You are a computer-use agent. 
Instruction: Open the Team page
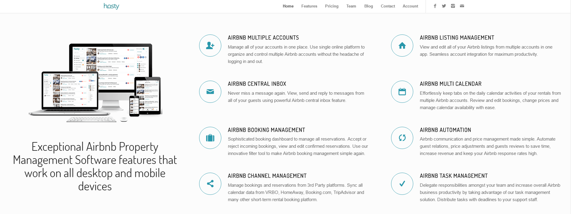[x=351, y=6]
